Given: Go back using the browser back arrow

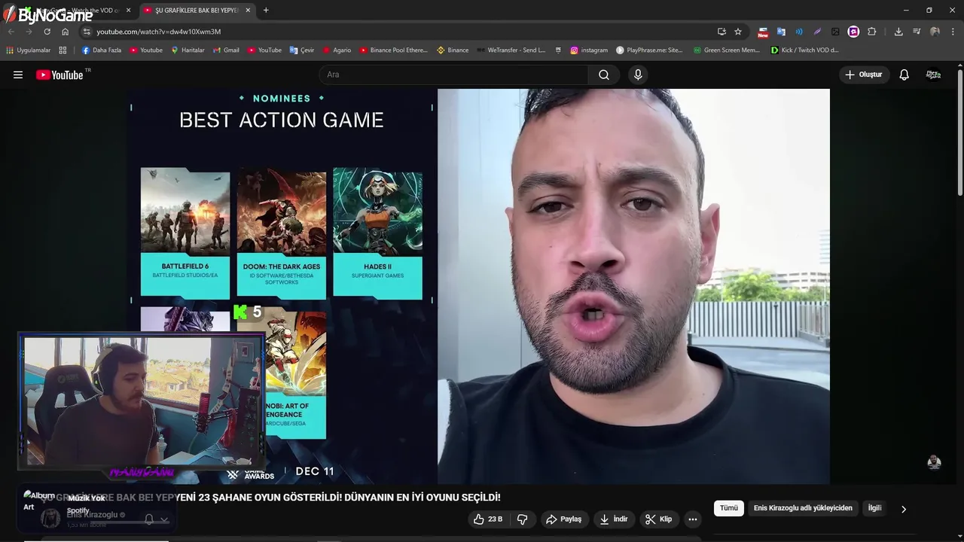Looking at the screenshot, I should (11, 32).
